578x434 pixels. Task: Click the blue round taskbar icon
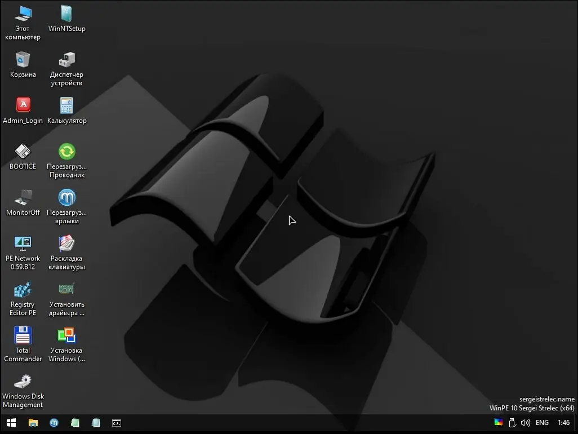[x=54, y=423]
